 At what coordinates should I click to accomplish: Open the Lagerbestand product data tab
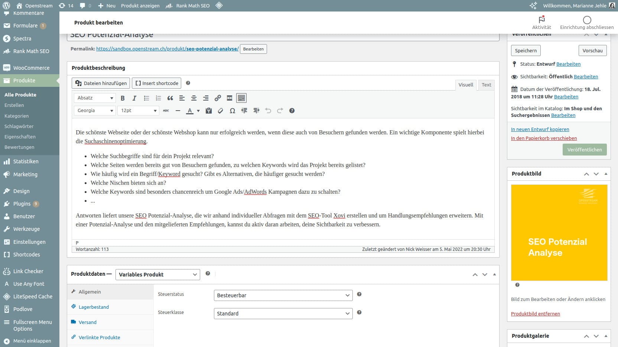click(94, 307)
